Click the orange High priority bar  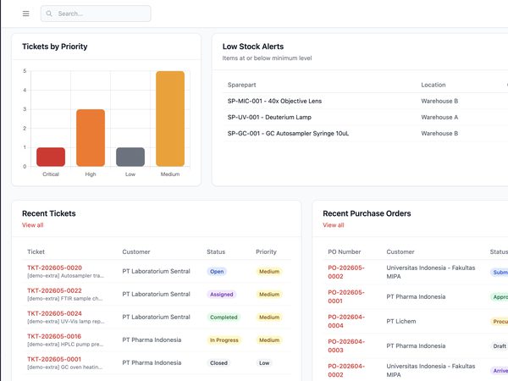(x=91, y=138)
